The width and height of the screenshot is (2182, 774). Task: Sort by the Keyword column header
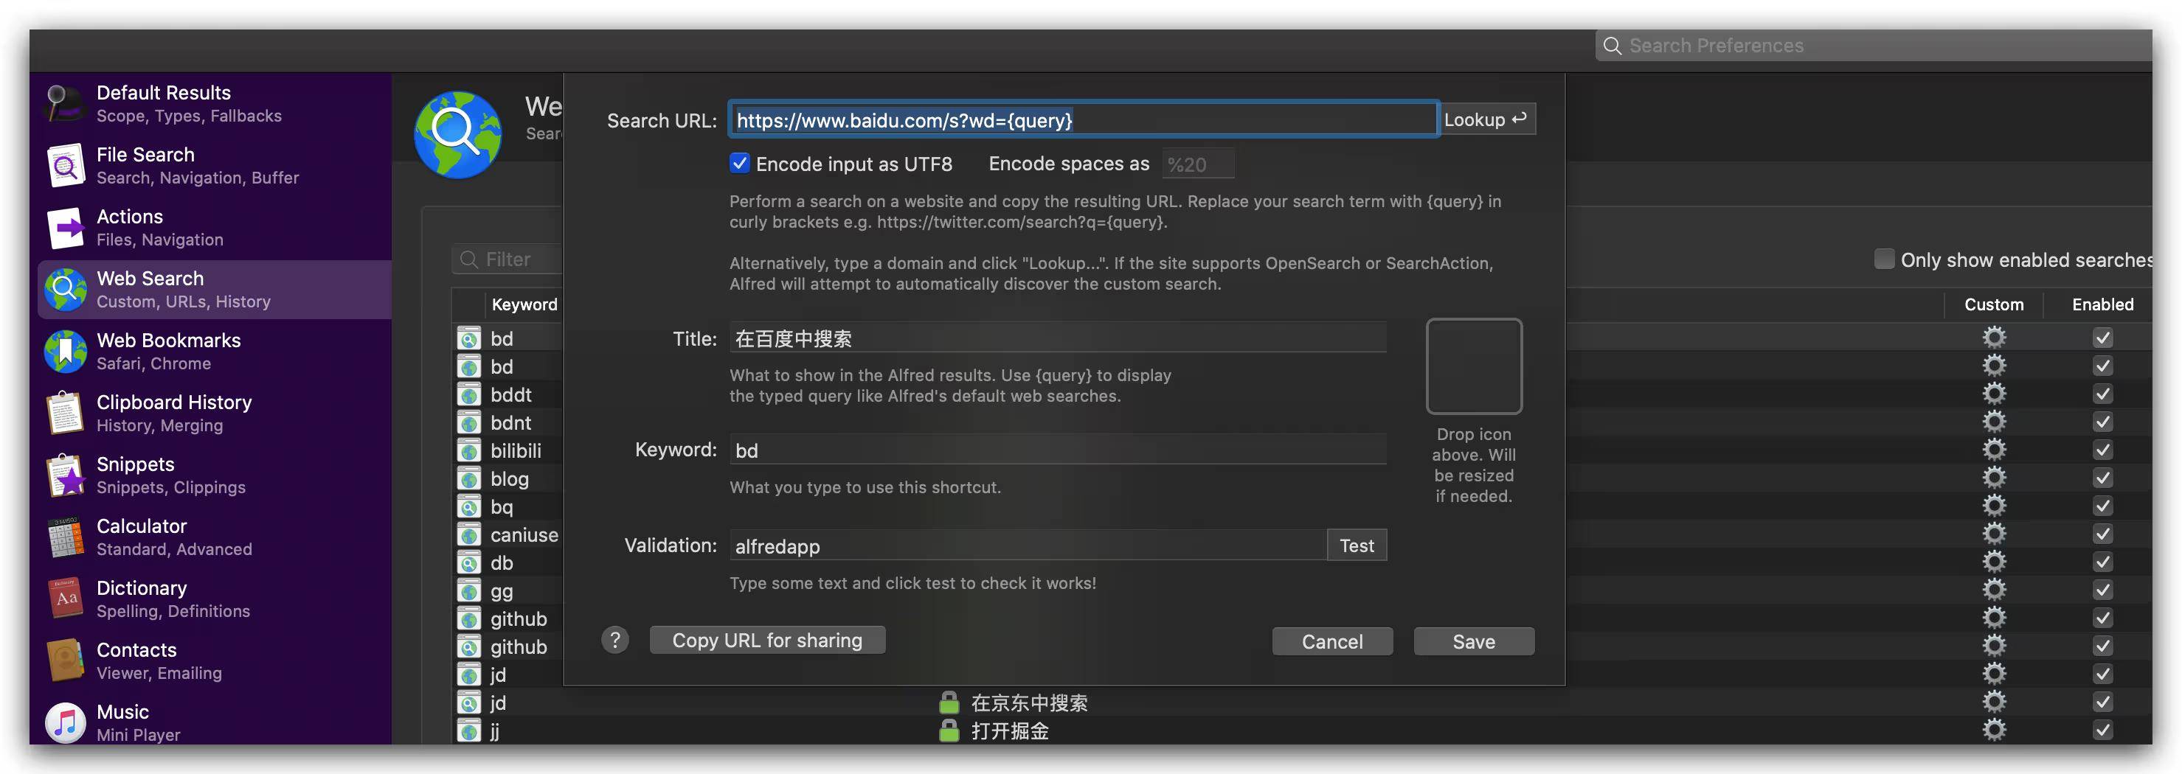pos(524,304)
